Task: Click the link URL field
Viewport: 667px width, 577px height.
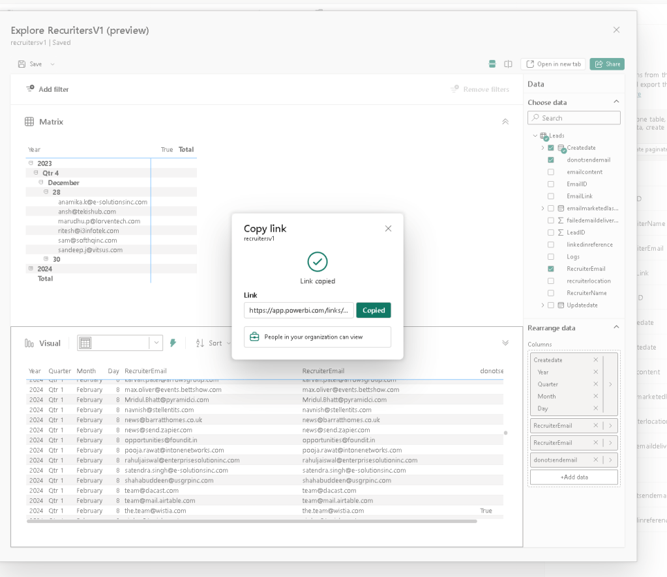Action: [299, 310]
